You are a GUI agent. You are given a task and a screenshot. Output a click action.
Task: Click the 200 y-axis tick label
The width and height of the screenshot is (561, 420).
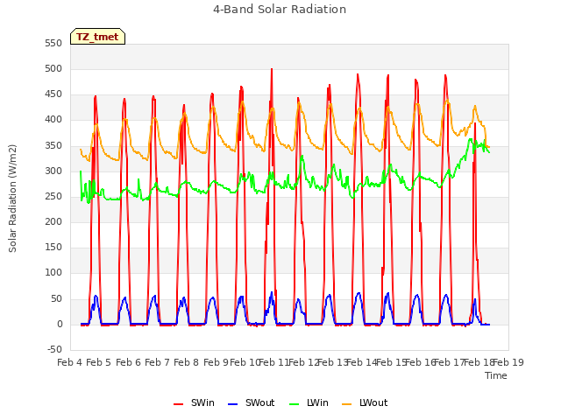click(53, 221)
